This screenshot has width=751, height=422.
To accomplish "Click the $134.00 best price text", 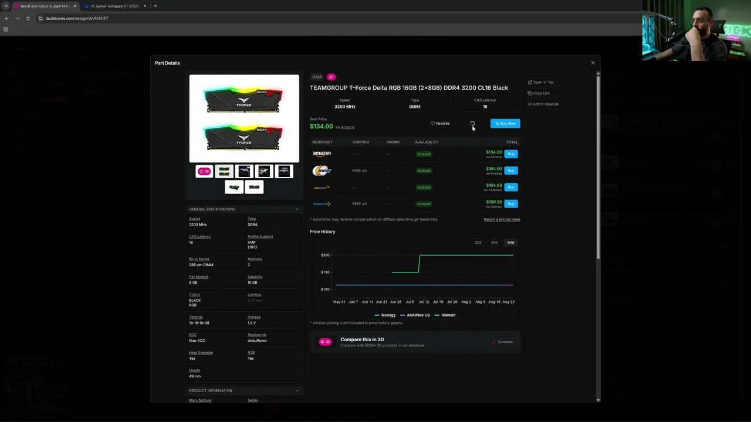I will tap(321, 127).
